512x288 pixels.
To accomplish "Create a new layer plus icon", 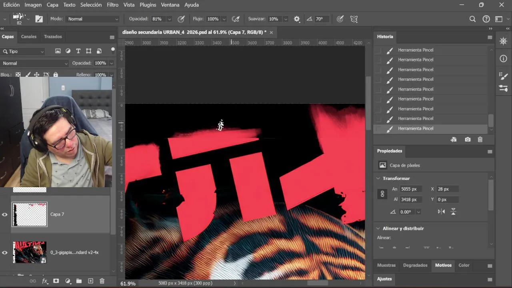I will (x=90, y=281).
